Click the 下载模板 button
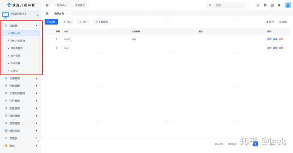This screenshot has height=153, width=293. coord(102,22)
